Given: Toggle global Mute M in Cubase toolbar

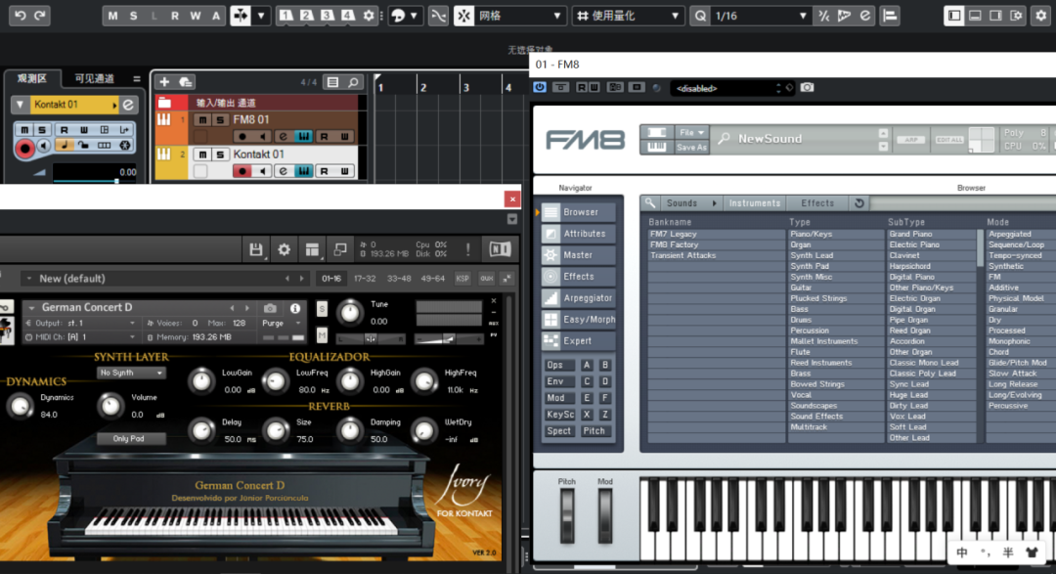Looking at the screenshot, I should coord(112,16).
